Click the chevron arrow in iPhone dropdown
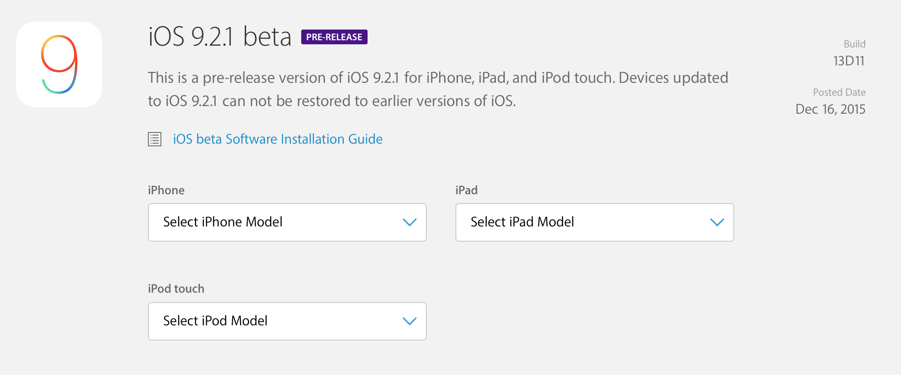This screenshot has height=375, width=901. [x=410, y=222]
